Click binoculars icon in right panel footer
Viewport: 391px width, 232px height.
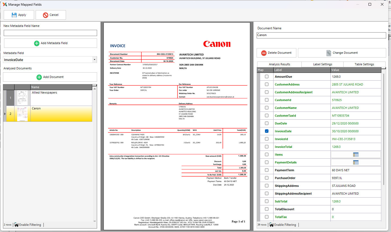click(271, 225)
